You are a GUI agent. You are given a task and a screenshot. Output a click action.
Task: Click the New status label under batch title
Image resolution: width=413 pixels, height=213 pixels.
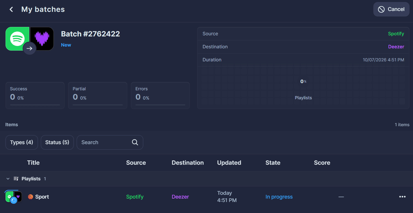66,45
